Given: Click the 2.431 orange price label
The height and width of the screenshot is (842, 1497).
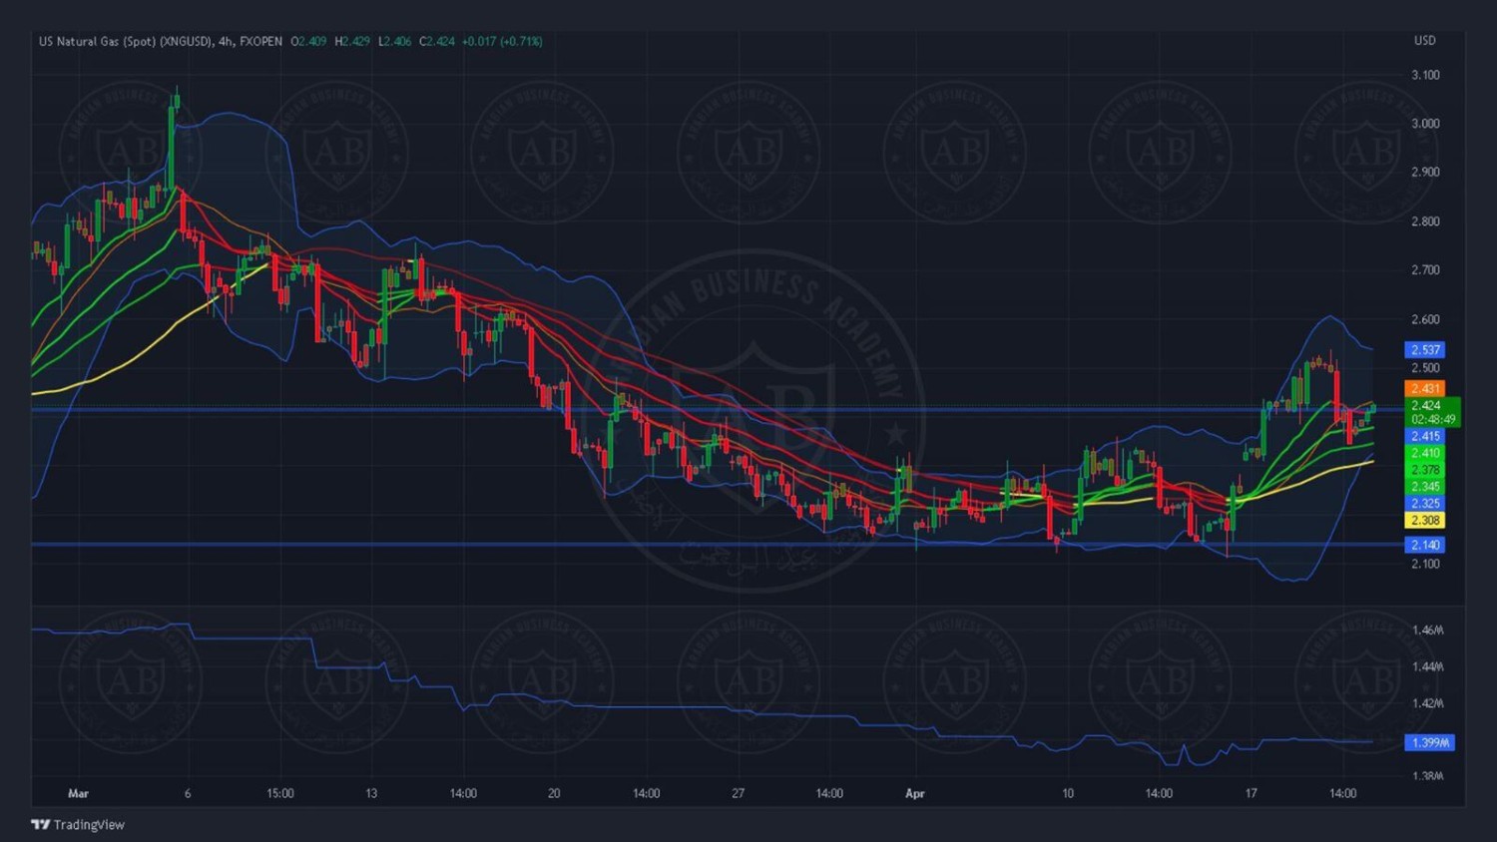Looking at the screenshot, I should (x=1425, y=388).
